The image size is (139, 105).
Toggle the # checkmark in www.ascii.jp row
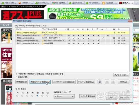[103, 38]
